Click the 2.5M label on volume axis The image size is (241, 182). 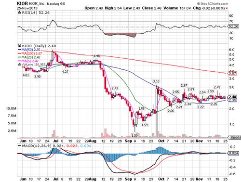point(12,131)
